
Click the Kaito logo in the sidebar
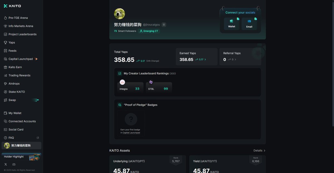click(12, 6)
